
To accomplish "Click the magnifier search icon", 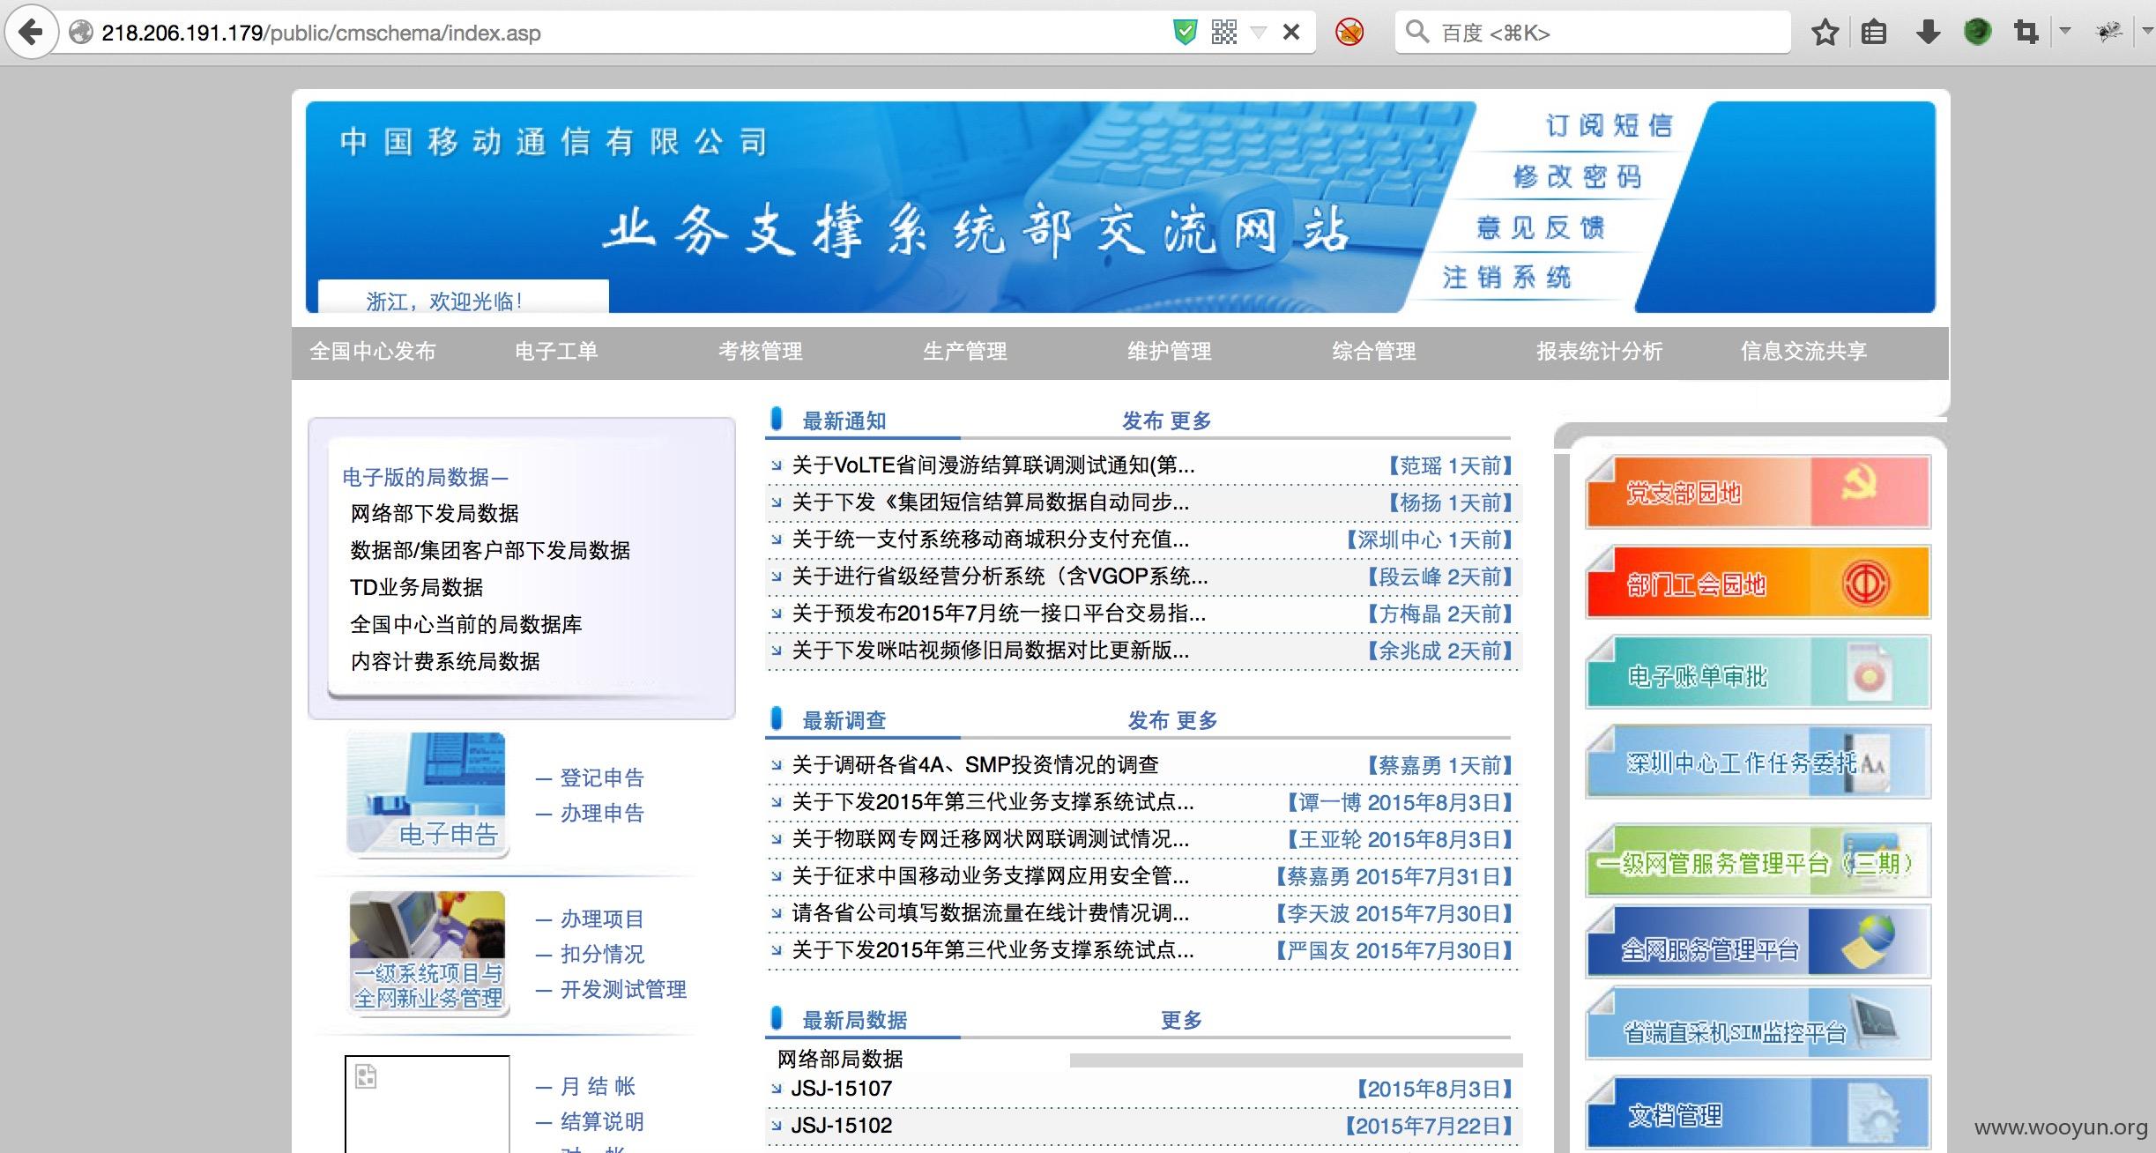I will (1416, 32).
